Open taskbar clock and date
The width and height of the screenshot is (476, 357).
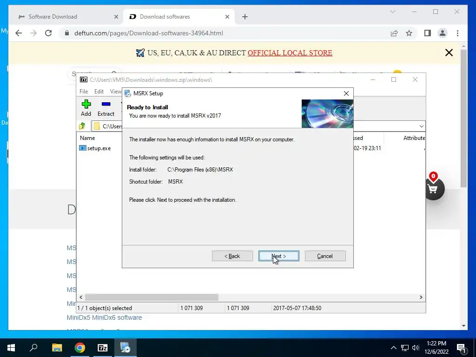436,348
